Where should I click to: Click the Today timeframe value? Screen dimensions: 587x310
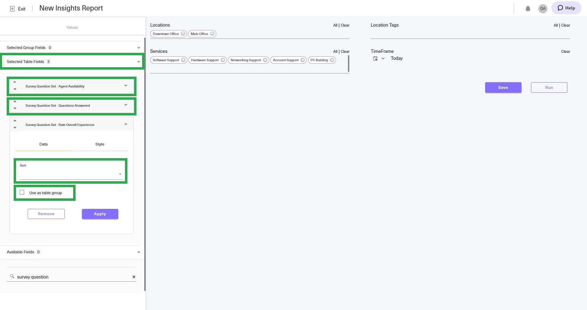point(397,58)
